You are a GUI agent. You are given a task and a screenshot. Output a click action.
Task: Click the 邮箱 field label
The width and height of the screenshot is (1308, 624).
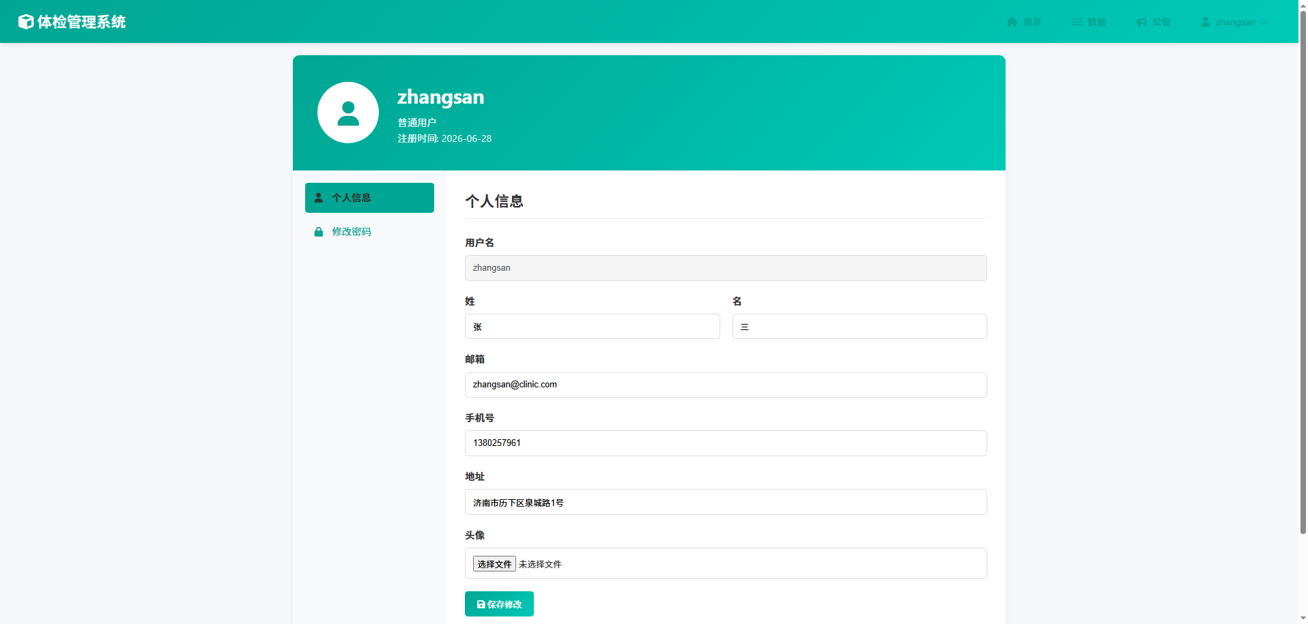475,359
